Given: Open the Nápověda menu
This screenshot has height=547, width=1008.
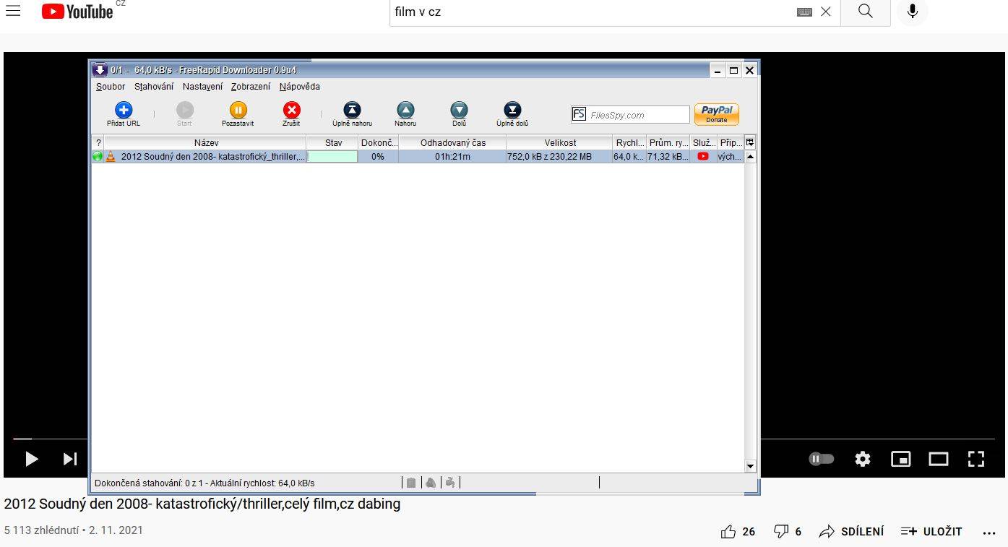Looking at the screenshot, I should coord(299,87).
